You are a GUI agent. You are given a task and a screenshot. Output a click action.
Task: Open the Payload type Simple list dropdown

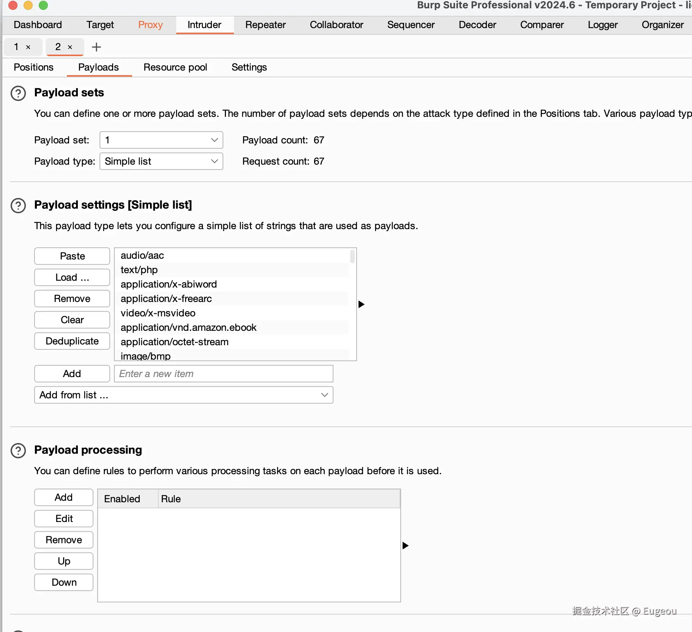point(161,161)
